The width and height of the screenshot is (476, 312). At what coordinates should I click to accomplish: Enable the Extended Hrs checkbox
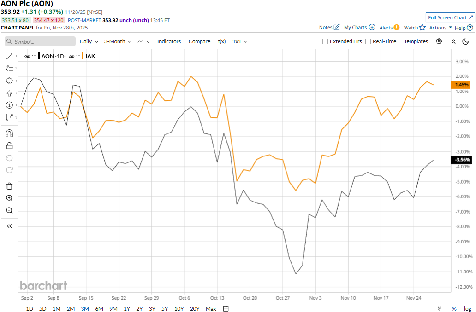click(325, 41)
